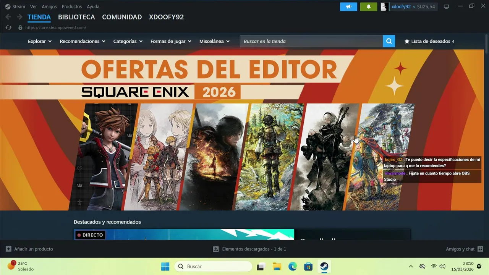This screenshot has width=489, height=275.
Task: Click the friends chat icon at bottom right
Action: (480, 249)
